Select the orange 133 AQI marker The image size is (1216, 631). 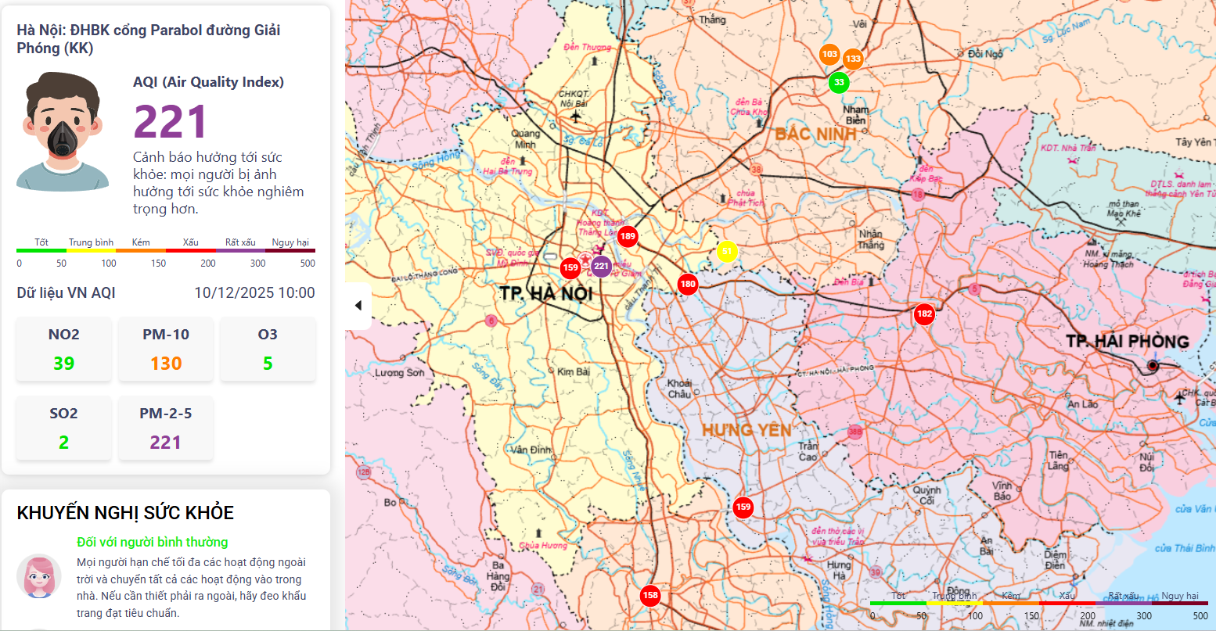pyautogui.click(x=853, y=59)
